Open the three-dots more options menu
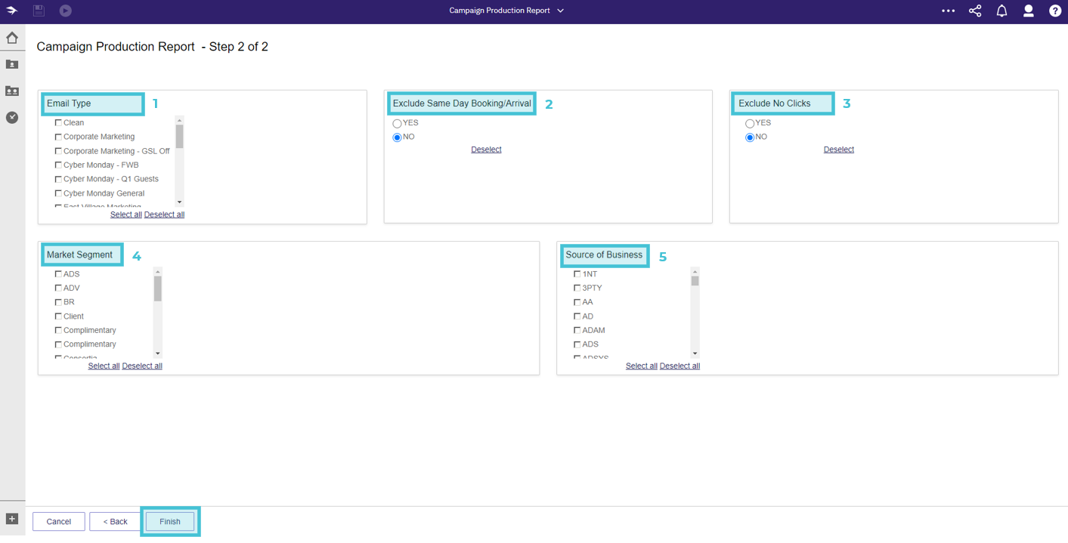The width and height of the screenshot is (1068, 543). click(x=948, y=11)
